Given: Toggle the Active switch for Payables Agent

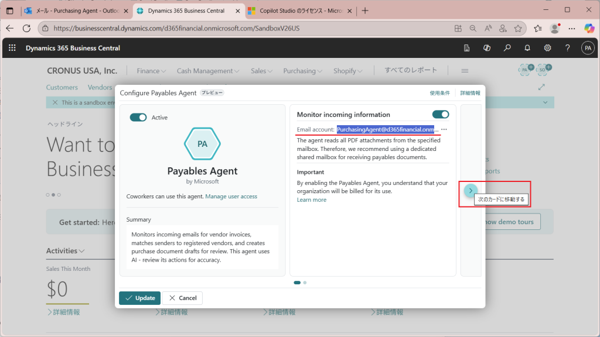Looking at the screenshot, I should (138, 117).
